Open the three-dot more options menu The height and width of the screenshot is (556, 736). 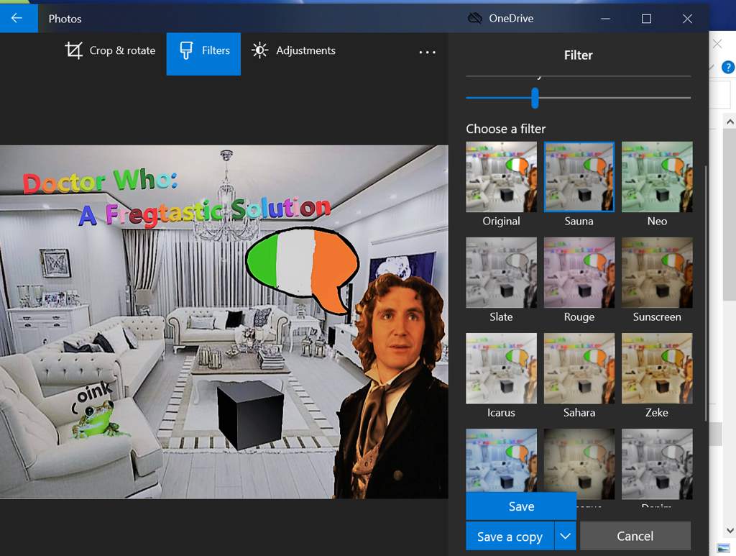point(427,52)
